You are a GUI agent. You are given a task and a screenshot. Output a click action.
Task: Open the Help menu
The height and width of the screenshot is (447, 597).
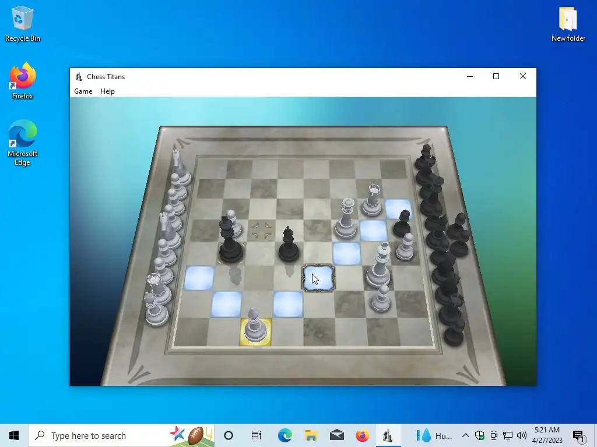[x=107, y=91]
